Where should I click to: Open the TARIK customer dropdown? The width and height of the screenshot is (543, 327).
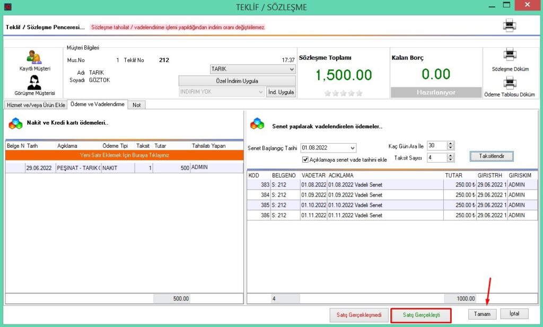(x=291, y=69)
